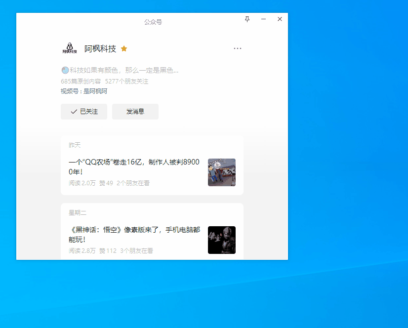The width and height of the screenshot is (408, 328).
Task: Toggle the yellow star to unfavorite 阿枫科技
Action: tap(124, 48)
